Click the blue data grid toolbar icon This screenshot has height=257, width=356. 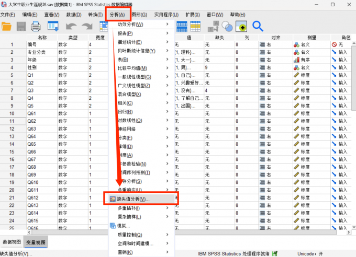(182, 27)
